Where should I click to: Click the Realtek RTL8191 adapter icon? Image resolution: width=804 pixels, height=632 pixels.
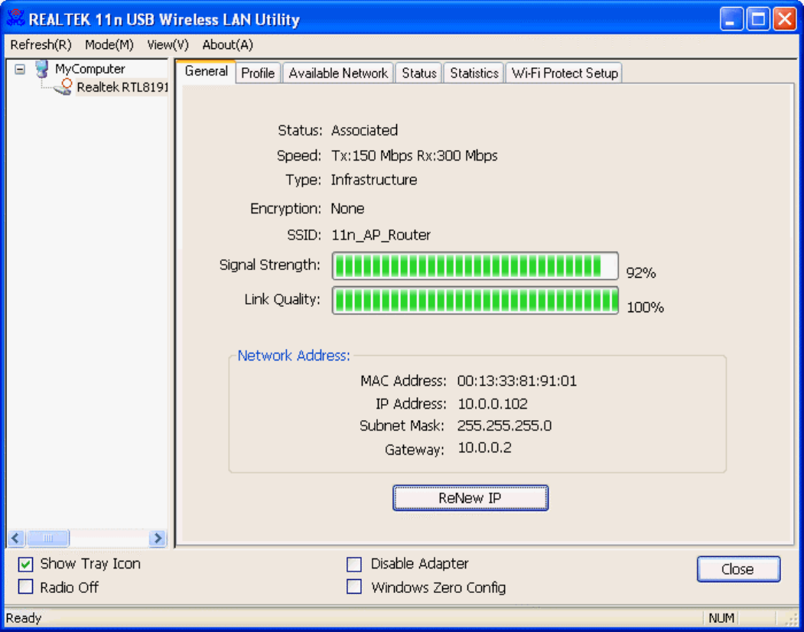tap(63, 87)
